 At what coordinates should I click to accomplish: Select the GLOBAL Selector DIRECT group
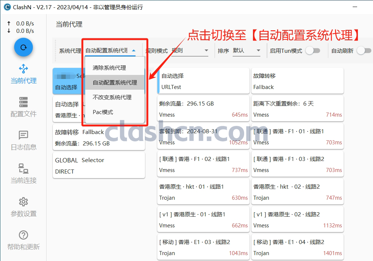[x=99, y=165]
